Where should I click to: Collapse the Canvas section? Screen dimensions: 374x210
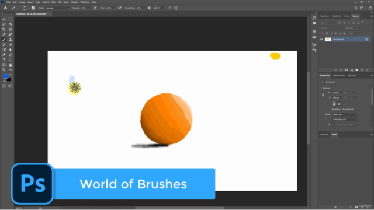click(x=321, y=88)
